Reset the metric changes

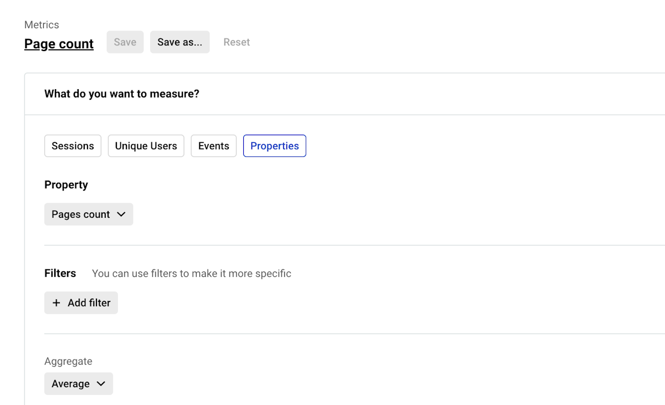237,42
